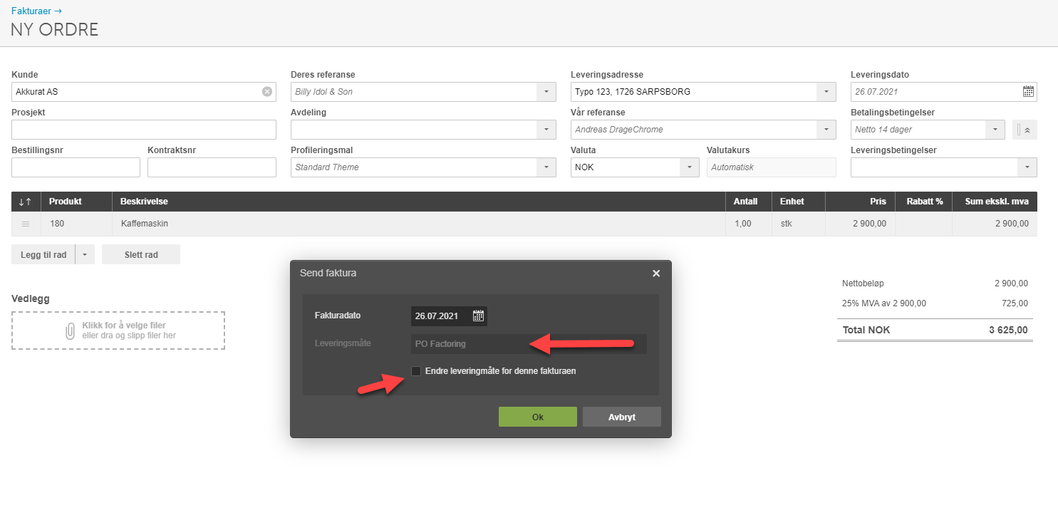Image resolution: width=1058 pixels, height=515 pixels.
Task: Click the Produkt column header
Action: [76, 202]
